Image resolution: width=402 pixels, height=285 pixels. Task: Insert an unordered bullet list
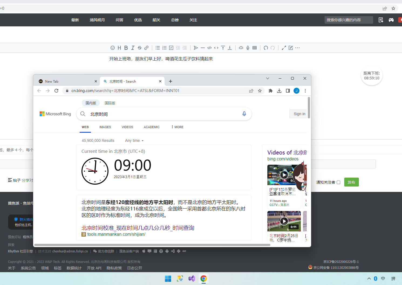pos(158,48)
